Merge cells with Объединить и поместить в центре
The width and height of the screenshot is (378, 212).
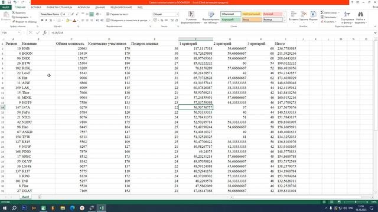point(127,21)
